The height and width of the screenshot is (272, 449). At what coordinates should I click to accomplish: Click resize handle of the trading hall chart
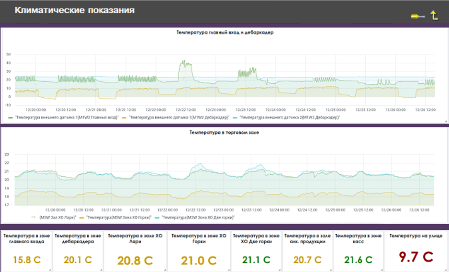pos(446,221)
